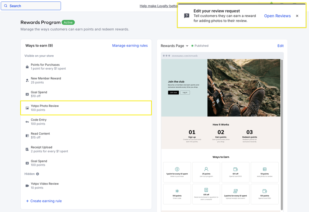Click the 02 Earn points step
This screenshot has height=212, width=309.
pyautogui.click(x=221, y=136)
